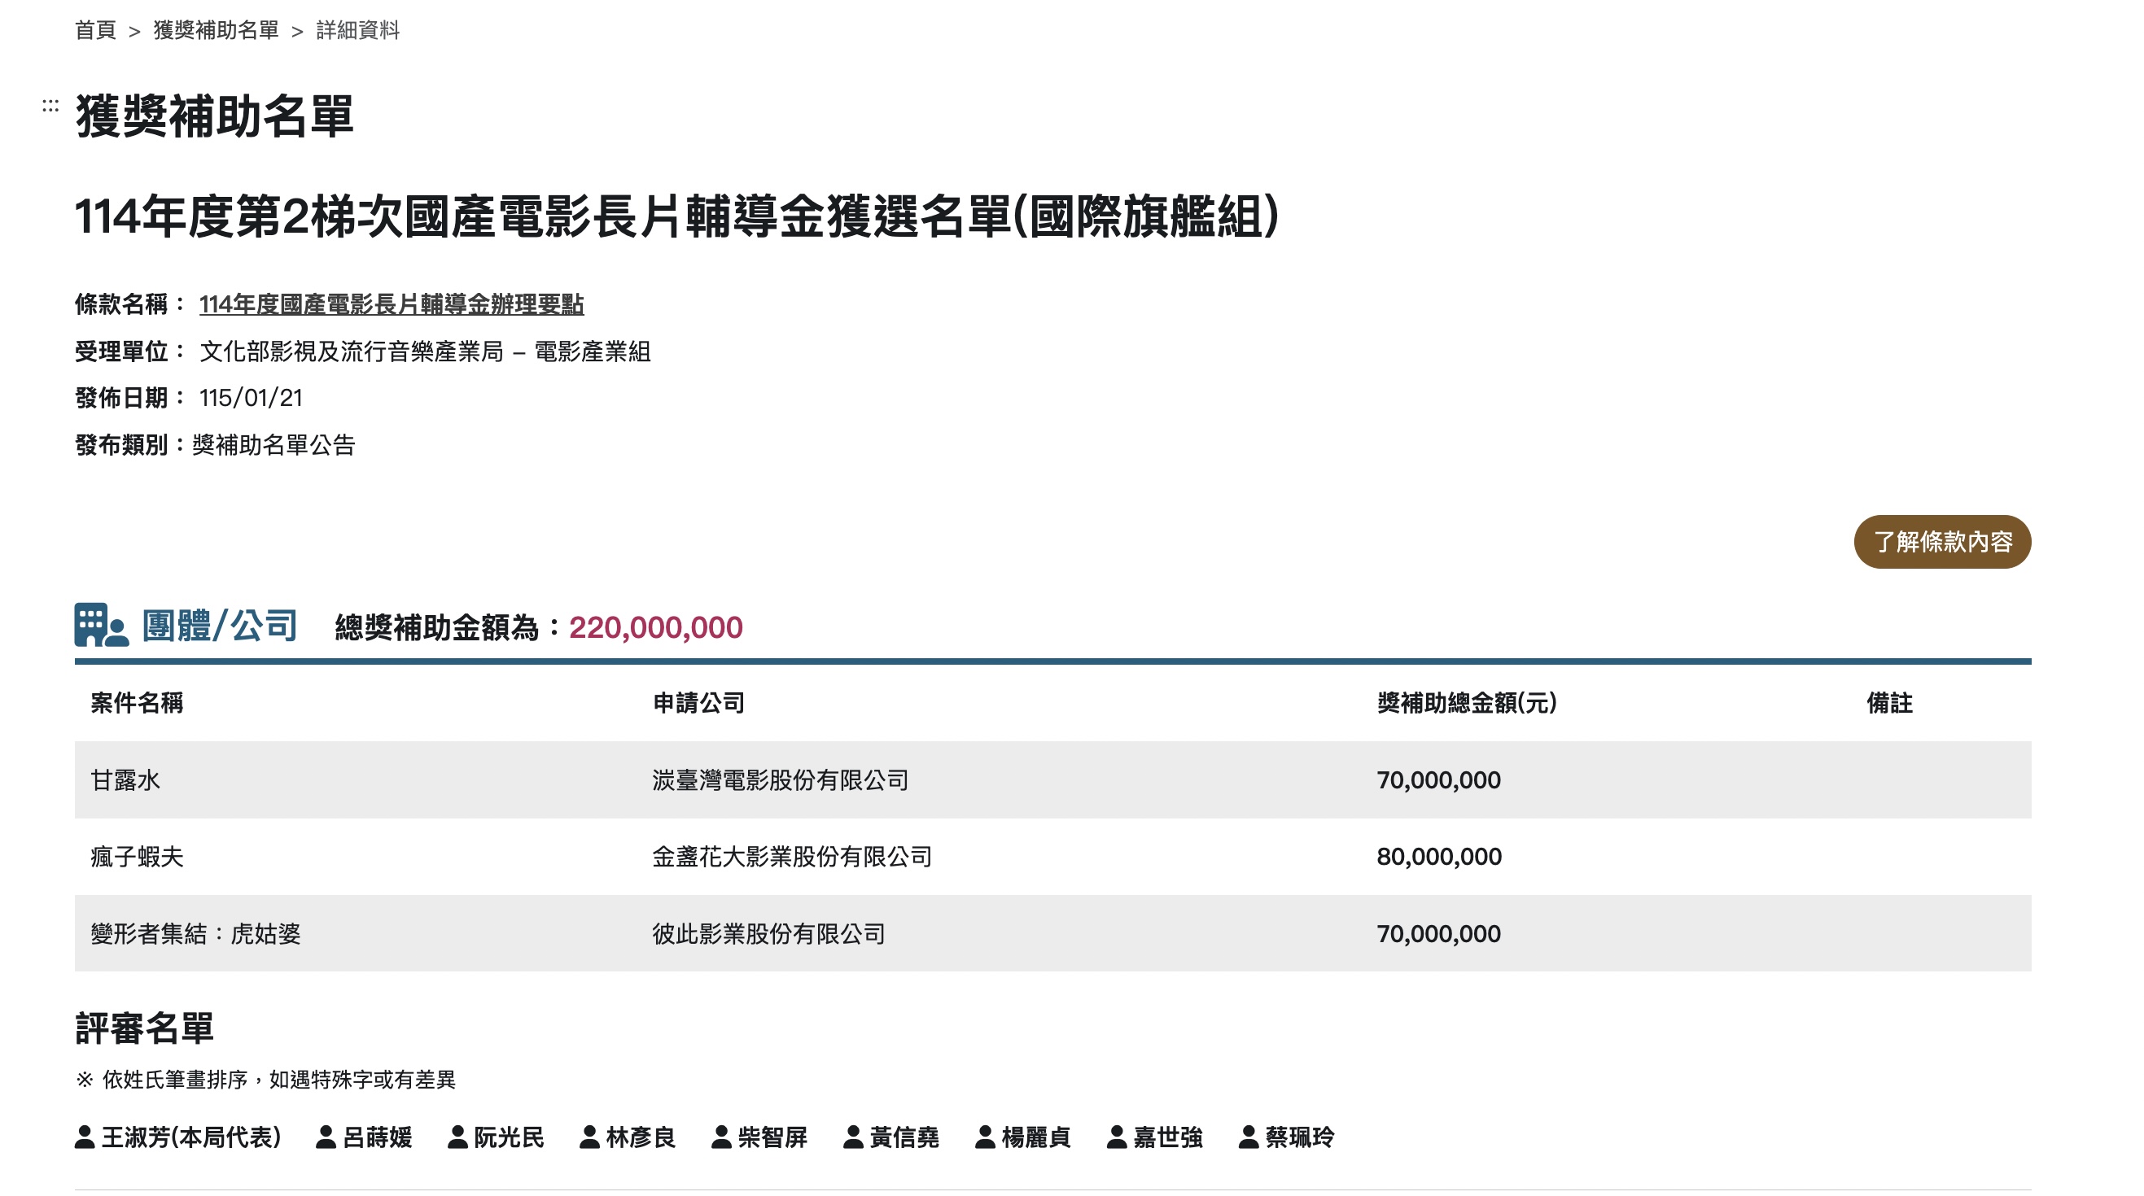
Task: Click the person icon beside 林彥良
Action: coord(589,1137)
